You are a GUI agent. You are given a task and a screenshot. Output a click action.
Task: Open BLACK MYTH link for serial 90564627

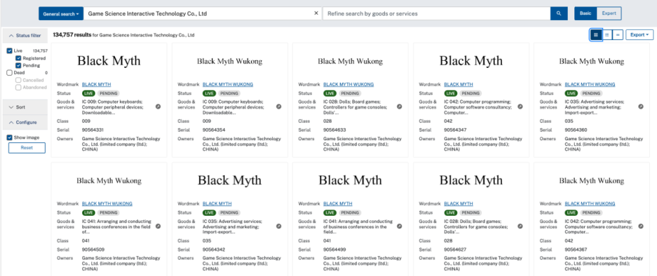tap(459, 204)
